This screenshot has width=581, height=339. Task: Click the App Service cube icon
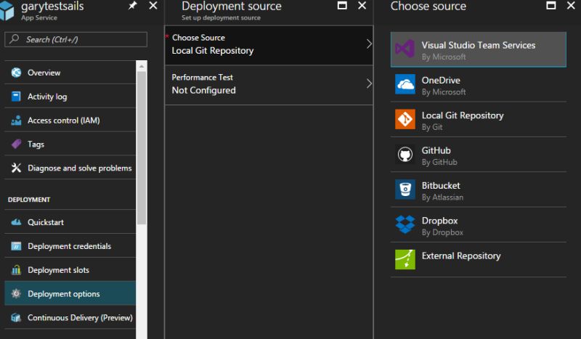[7, 10]
